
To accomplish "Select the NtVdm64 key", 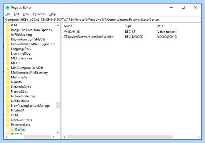I will click(x=18, y=110).
